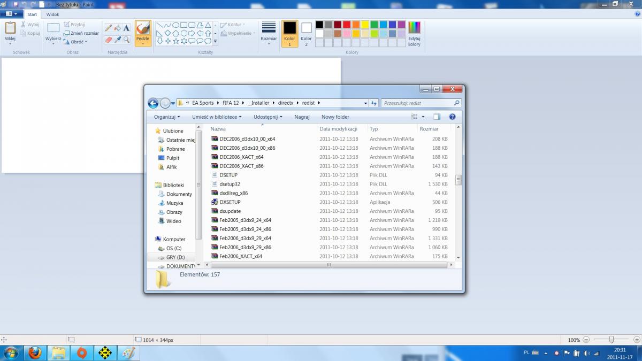Image resolution: width=642 pixels, height=361 pixels.
Task: Click Pobrane in the Explorer sidebar
Action: [x=175, y=149]
